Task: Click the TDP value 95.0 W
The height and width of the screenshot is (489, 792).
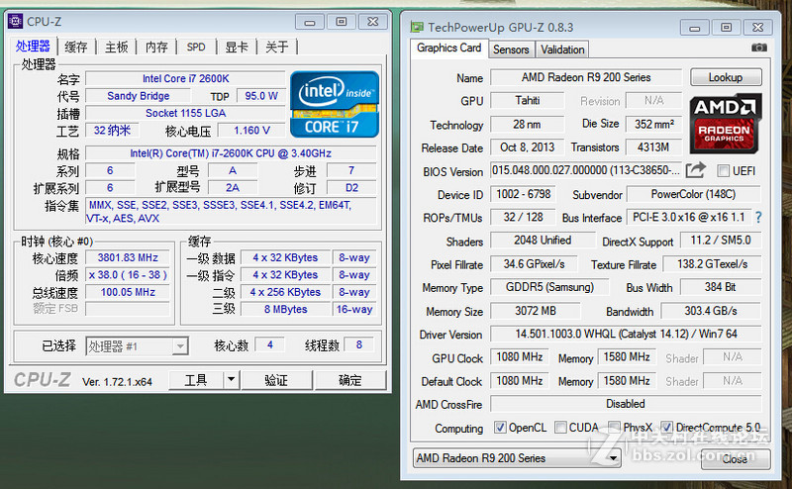Action: point(261,96)
